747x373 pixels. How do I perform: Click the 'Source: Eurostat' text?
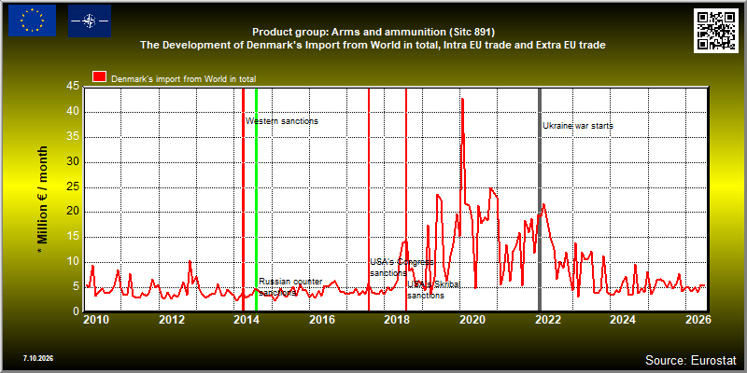click(x=691, y=359)
